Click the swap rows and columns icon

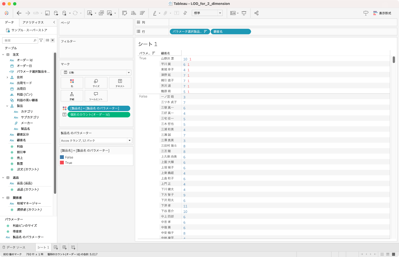pos(125,13)
